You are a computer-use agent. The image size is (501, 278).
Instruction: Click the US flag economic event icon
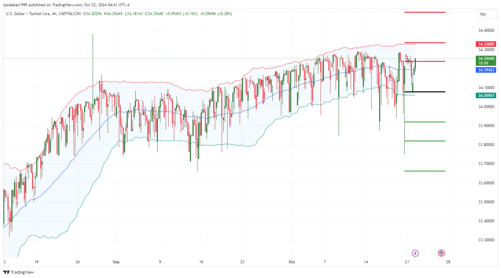(441, 253)
